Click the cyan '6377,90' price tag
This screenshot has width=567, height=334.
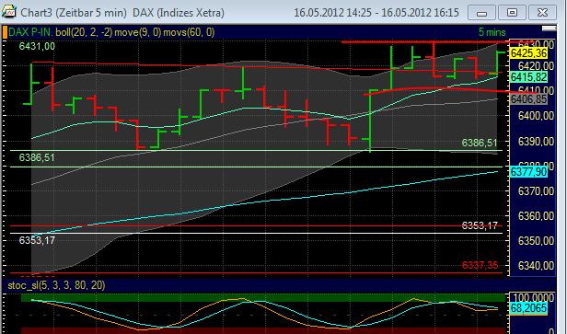[x=528, y=172]
